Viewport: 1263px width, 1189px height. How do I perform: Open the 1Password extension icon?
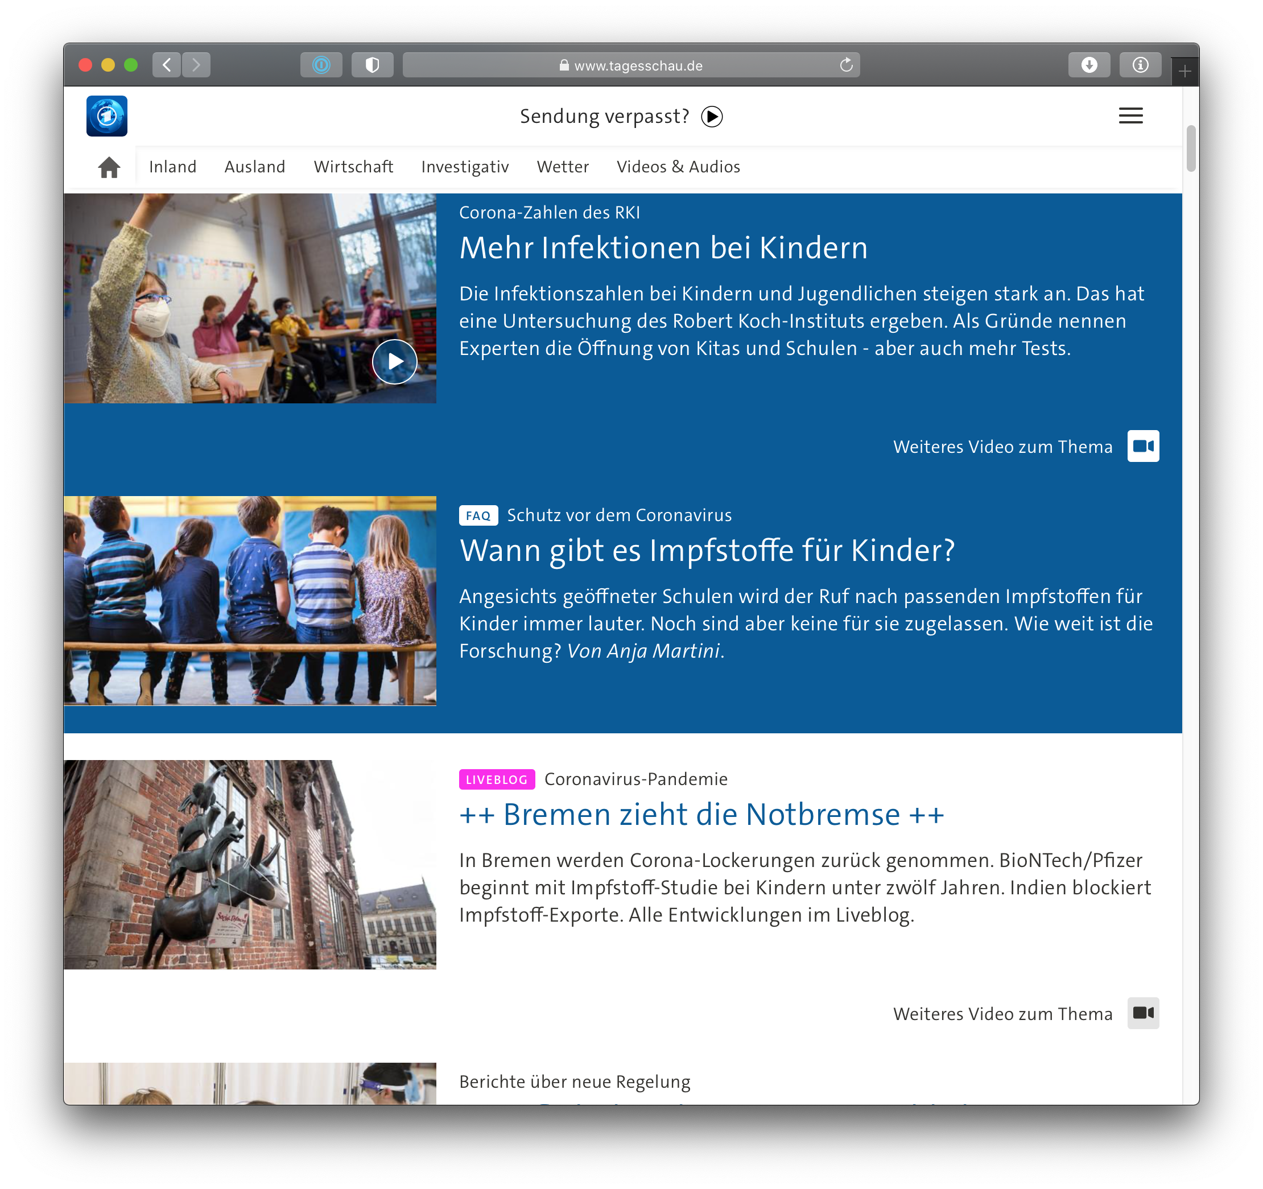321,65
